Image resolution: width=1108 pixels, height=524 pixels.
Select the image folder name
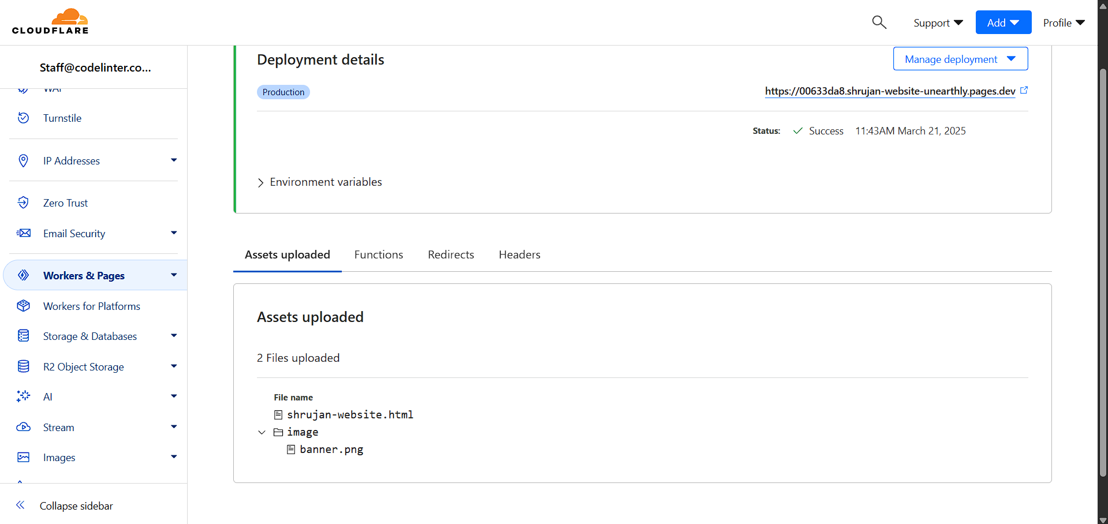303,432
